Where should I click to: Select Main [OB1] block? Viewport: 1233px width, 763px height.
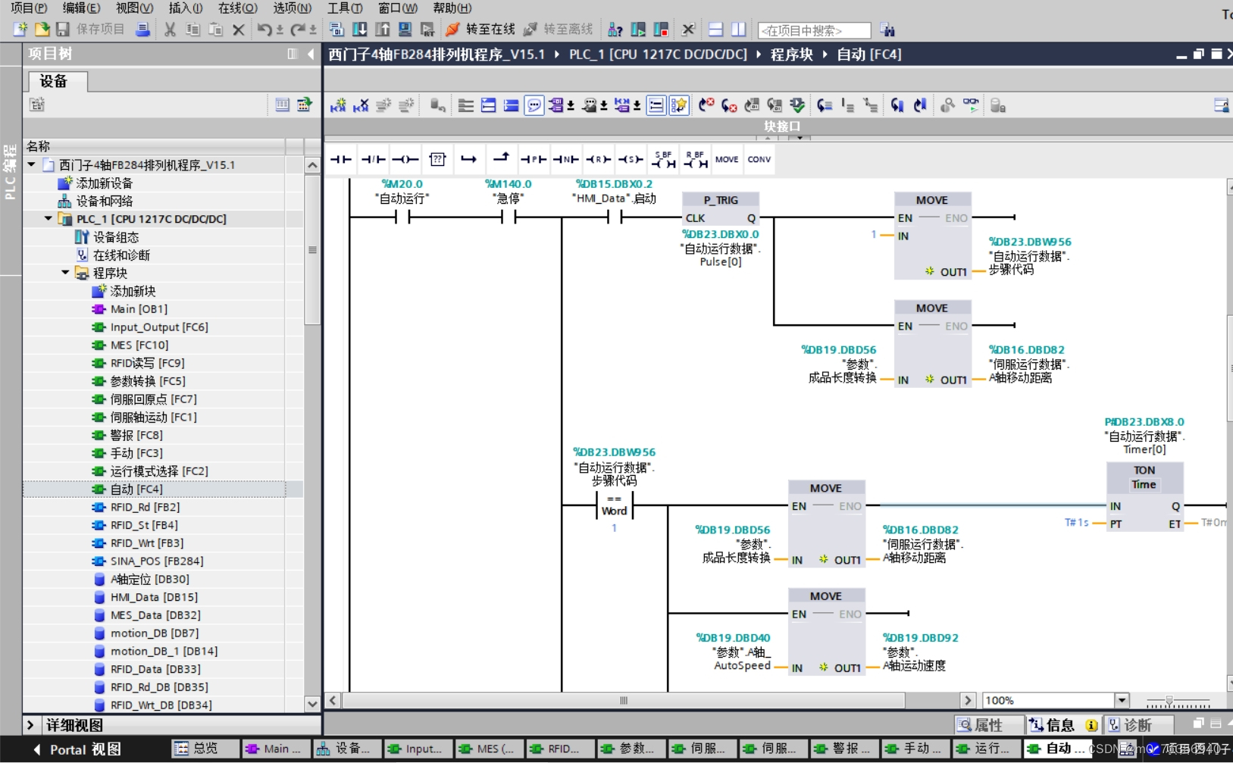[x=139, y=309]
